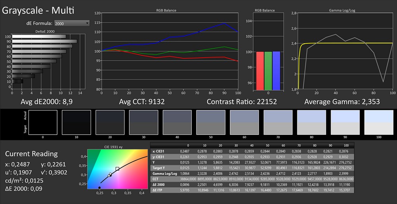Select the 50 grayscale swatch
This screenshot has height=204, width=397.
pyautogui.click(x=211, y=122)
